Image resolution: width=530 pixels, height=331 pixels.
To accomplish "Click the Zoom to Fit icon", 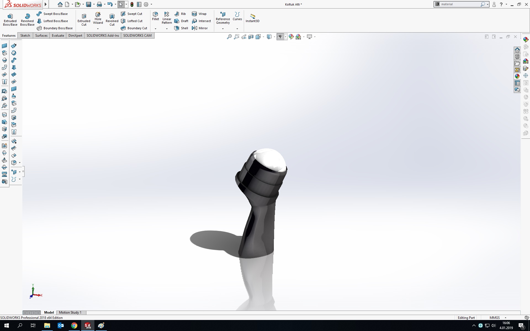I will (x=229, y=37).
